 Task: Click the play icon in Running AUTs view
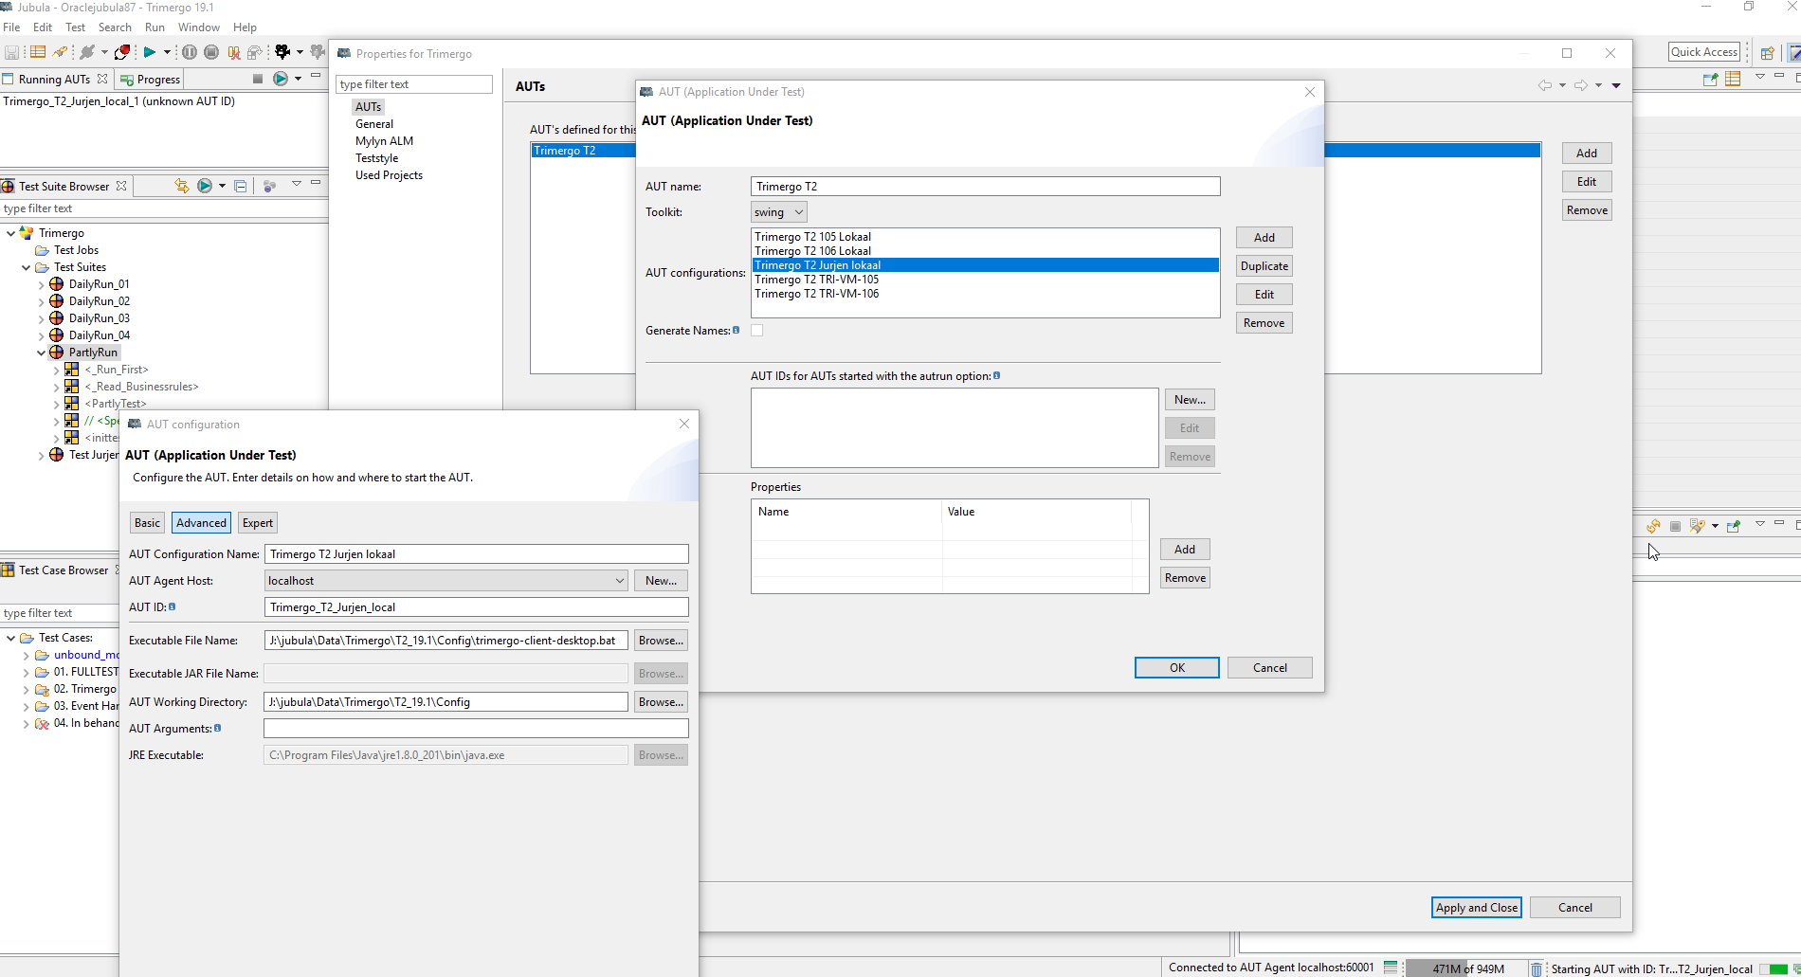(281, 79)
